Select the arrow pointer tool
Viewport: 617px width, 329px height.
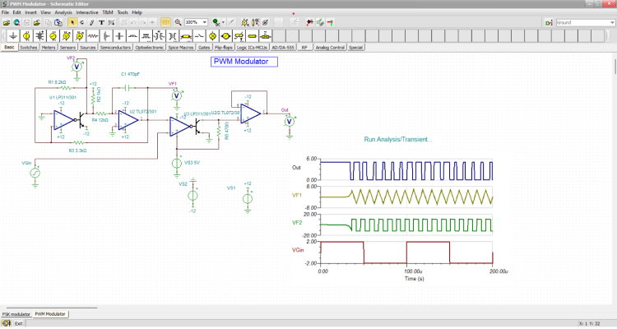[x=72, y=22]
